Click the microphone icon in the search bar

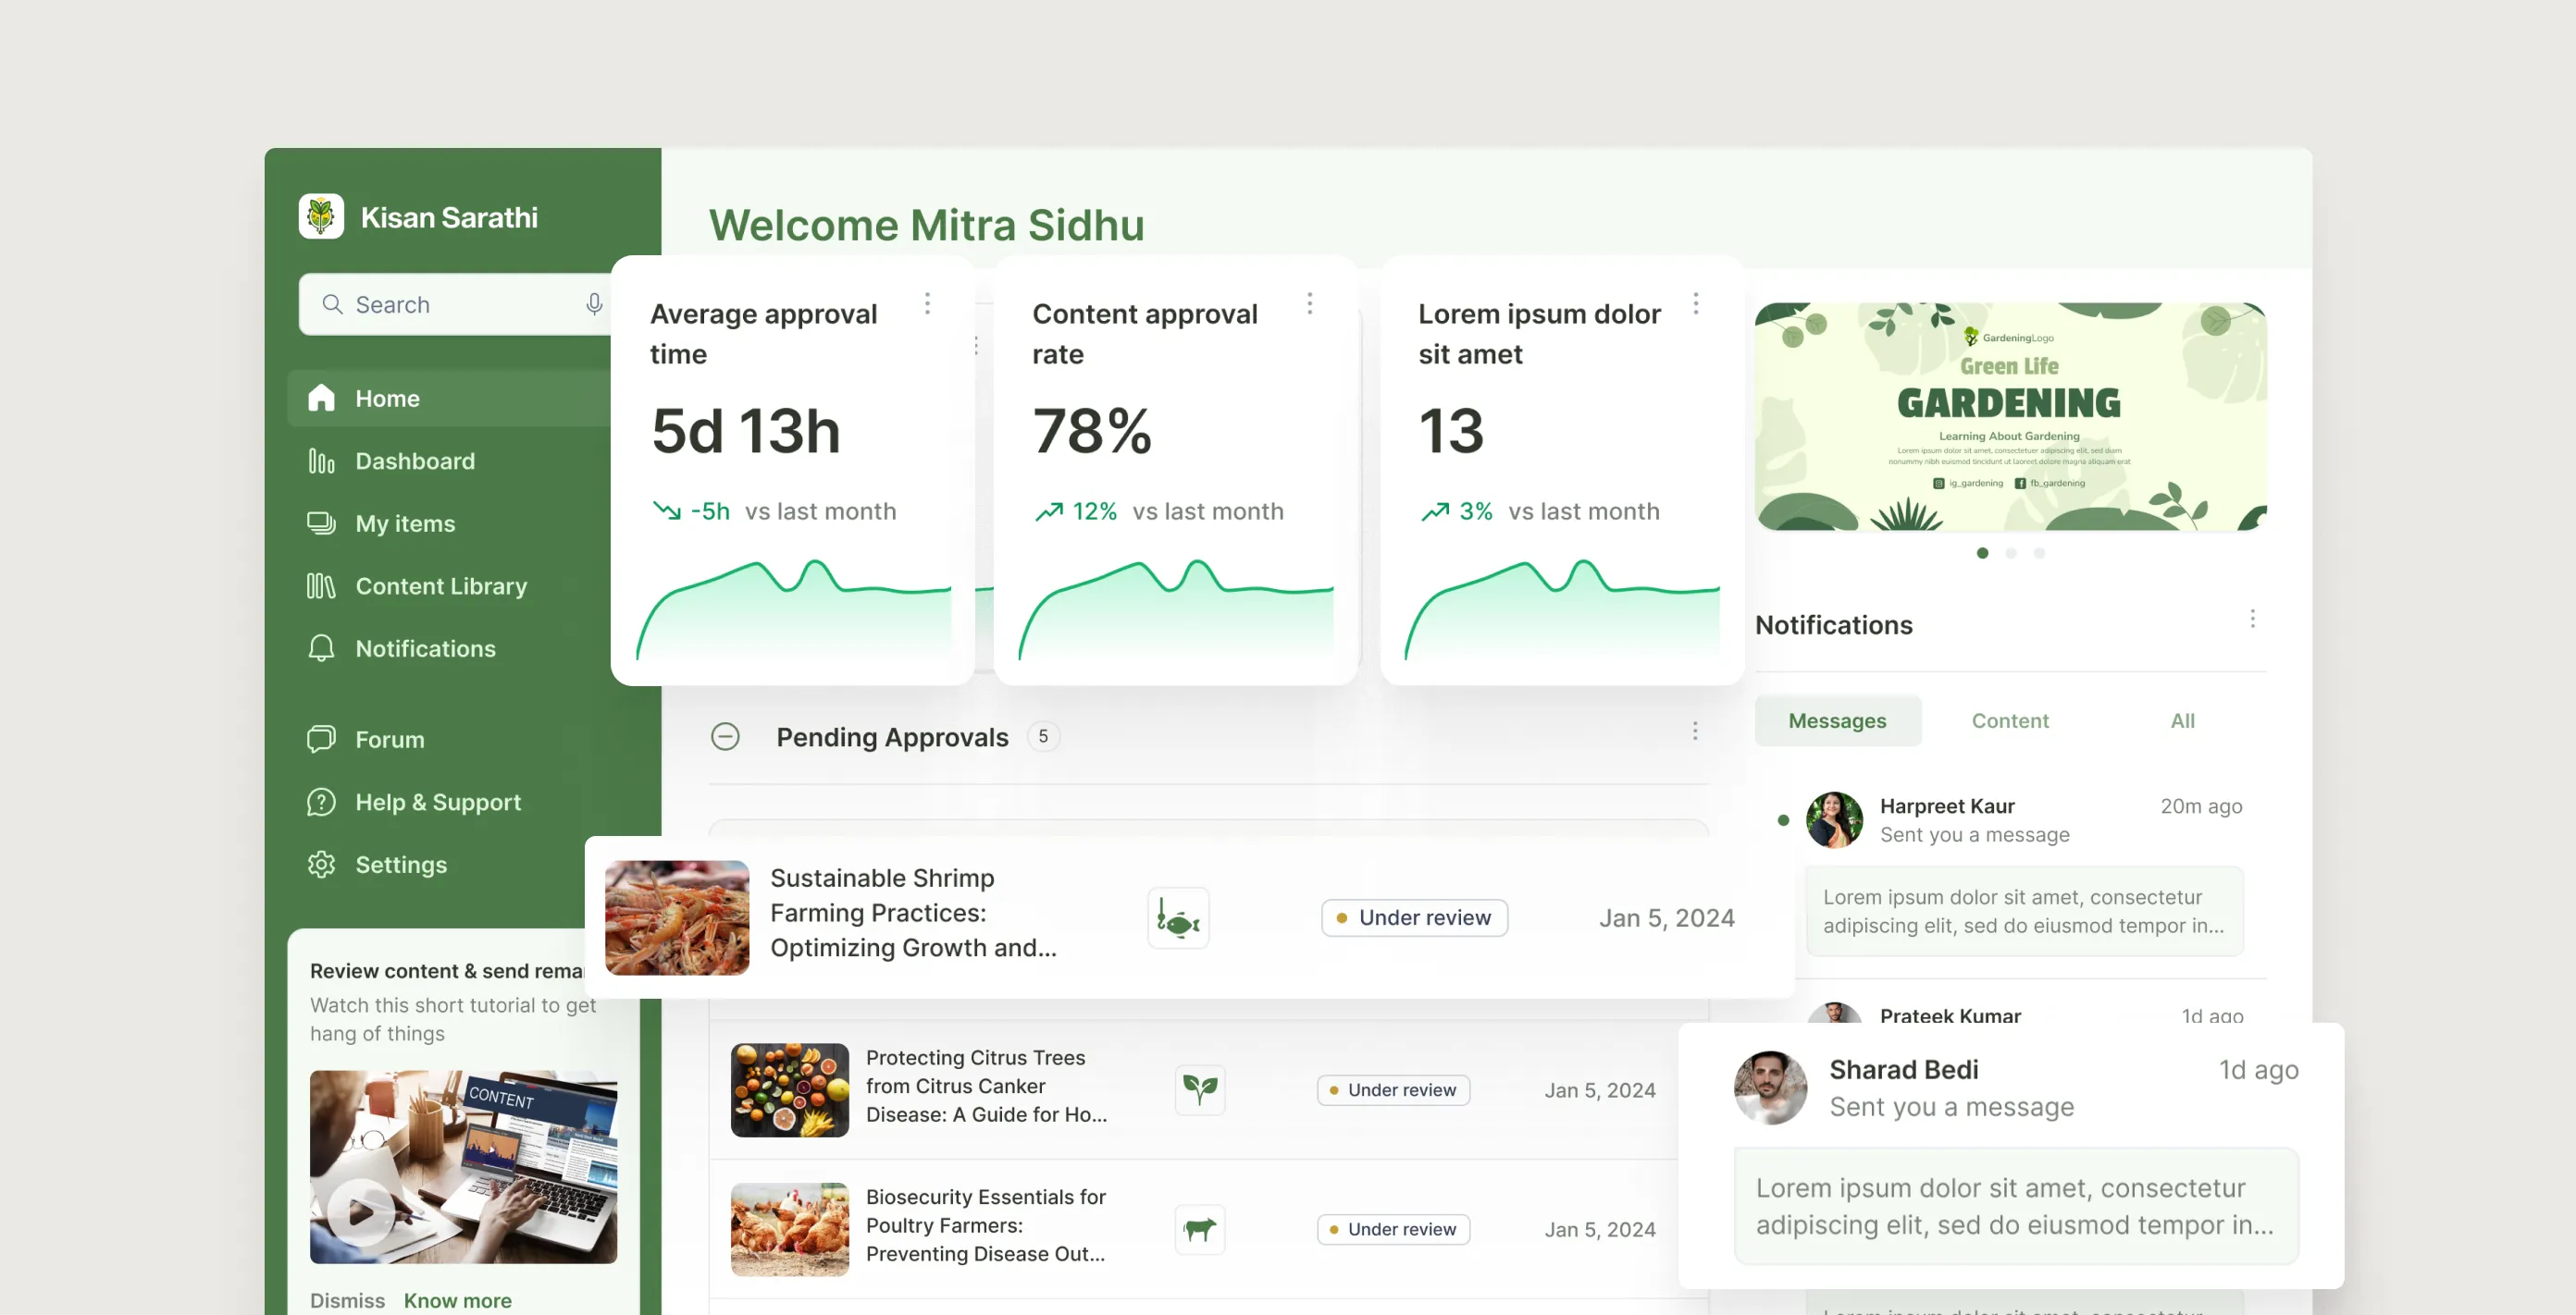594,303
